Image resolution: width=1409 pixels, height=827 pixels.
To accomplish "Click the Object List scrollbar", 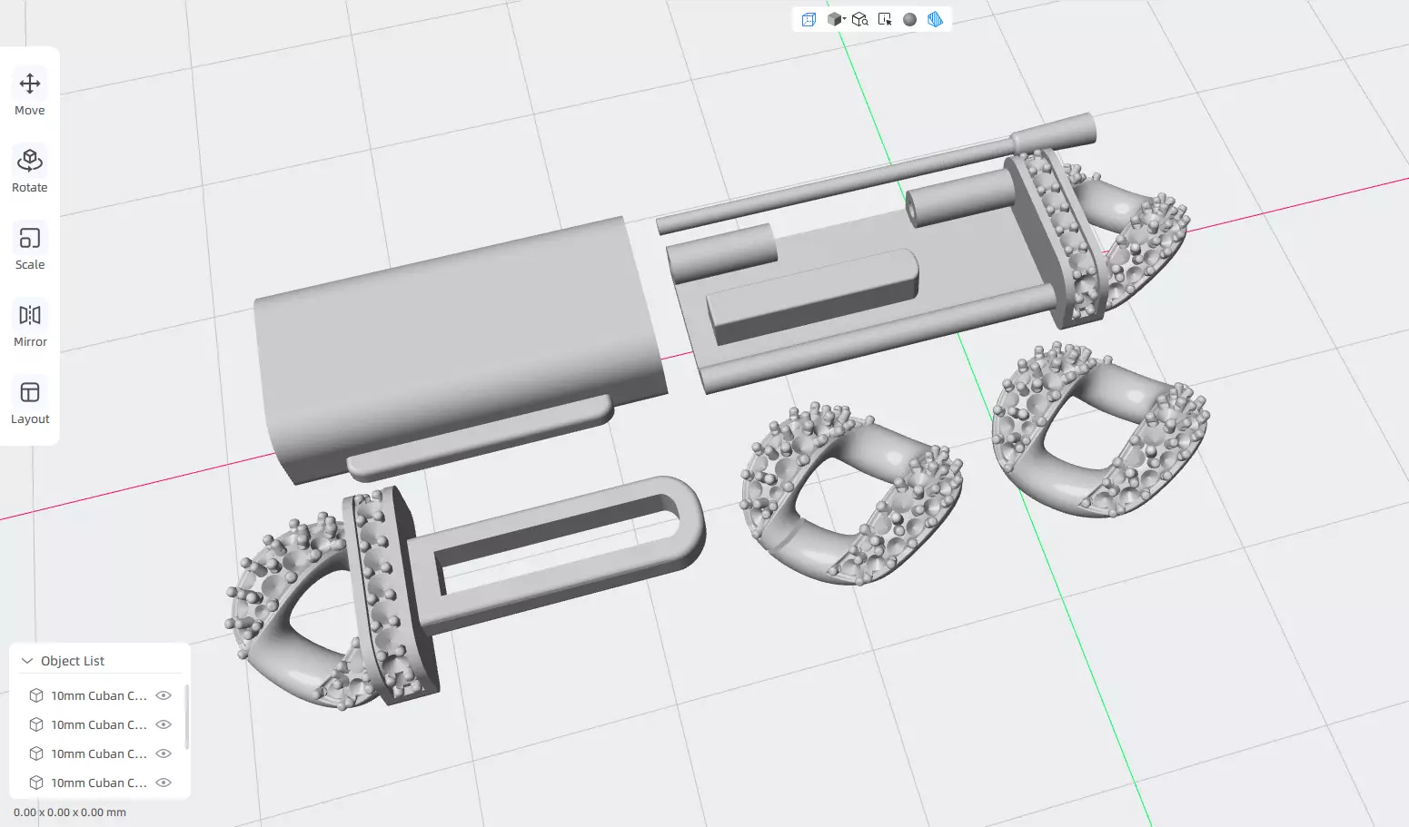I will coord(187,717).
